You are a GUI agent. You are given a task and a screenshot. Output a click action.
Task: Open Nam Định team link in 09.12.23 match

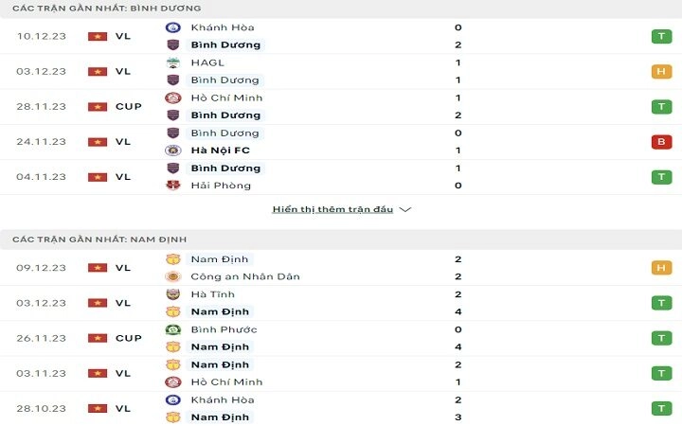click(219, 259)
